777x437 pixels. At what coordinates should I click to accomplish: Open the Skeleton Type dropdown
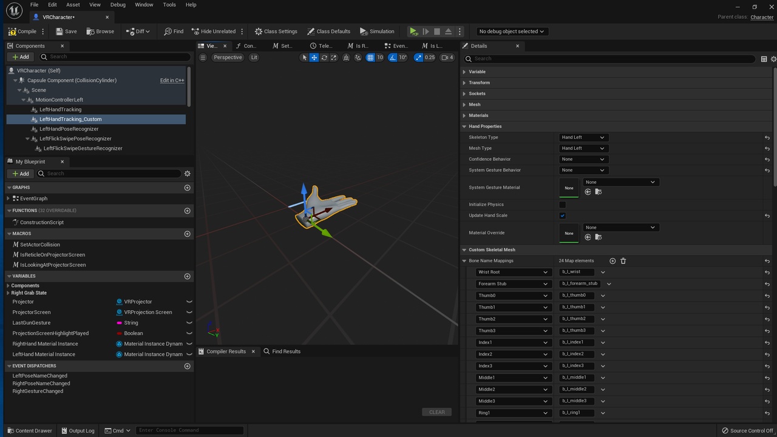tap(582, 138)
